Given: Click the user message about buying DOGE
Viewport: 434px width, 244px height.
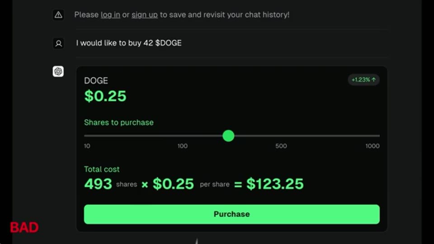Looking at the screenshot, I should point(129,43).
